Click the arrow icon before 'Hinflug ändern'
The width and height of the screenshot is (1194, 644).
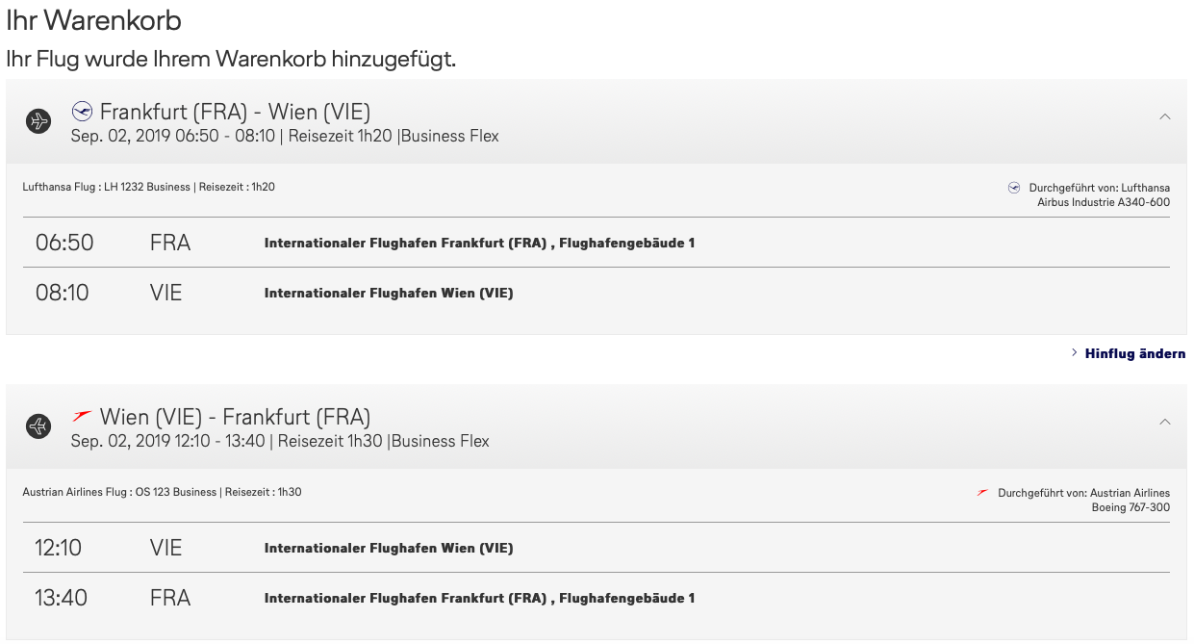point(1074,353)
